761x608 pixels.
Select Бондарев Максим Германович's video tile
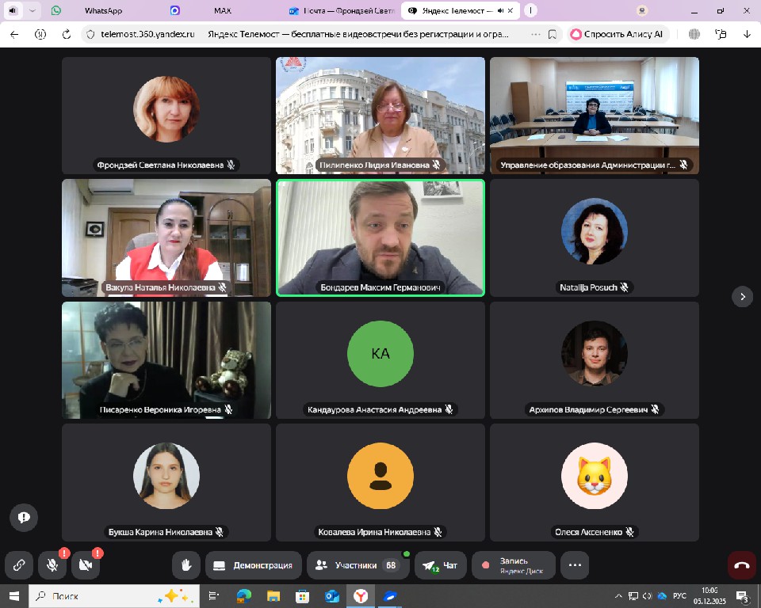380,237
